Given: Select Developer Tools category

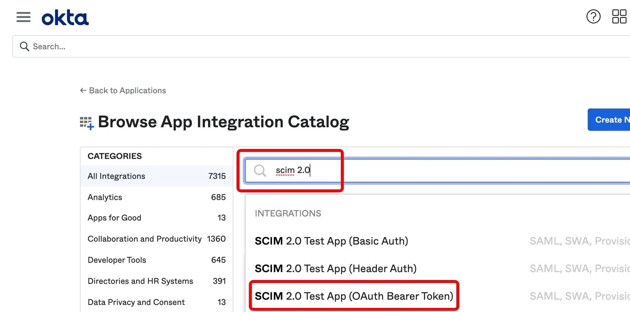Looking at the screenshot, I should click(x=157, y=260).
